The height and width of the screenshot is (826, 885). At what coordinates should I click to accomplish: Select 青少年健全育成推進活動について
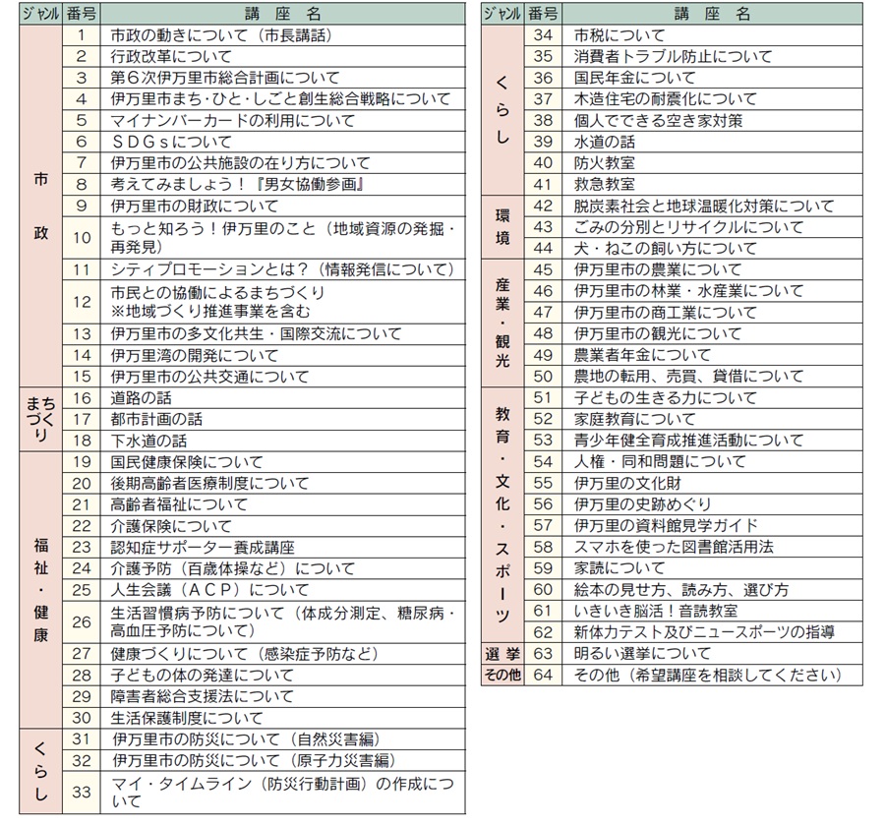pyautogui.click(x=688, y=441)
